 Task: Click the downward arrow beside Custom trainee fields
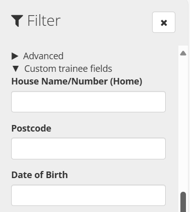(x=16, y=69)
